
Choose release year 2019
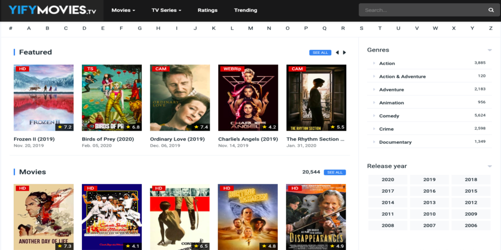click(x=429, y=179)
